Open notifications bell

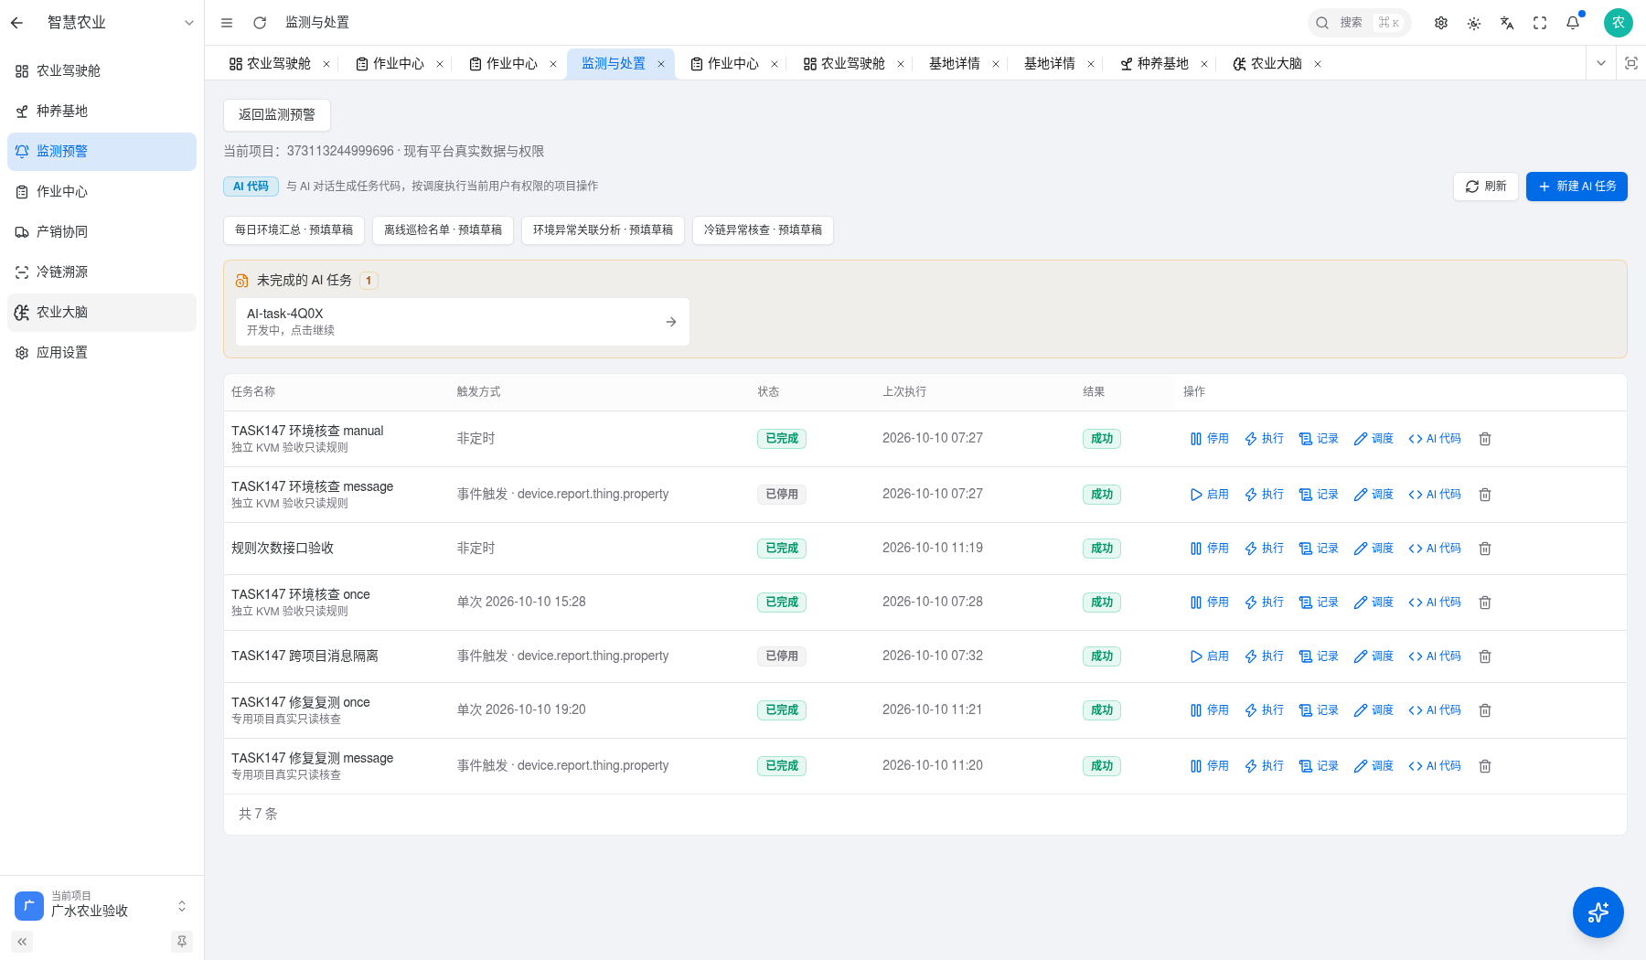pos(1573,23)
